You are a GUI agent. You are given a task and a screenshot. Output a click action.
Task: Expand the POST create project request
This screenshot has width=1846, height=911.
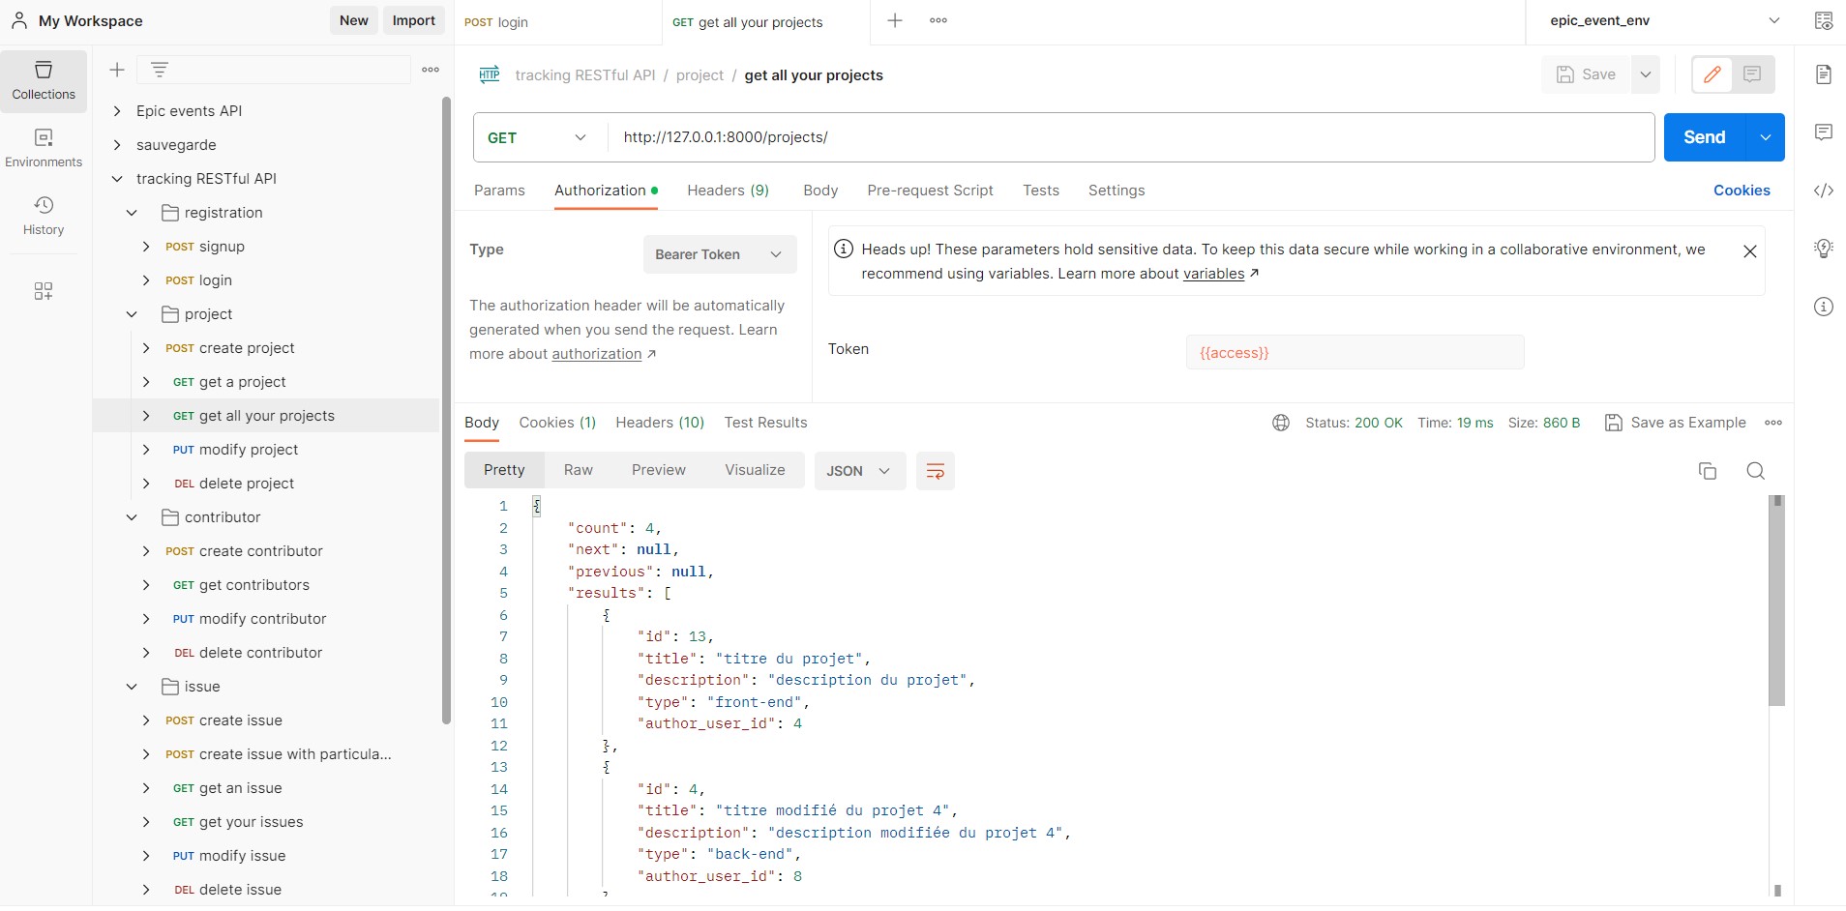(x=146, y=348)
